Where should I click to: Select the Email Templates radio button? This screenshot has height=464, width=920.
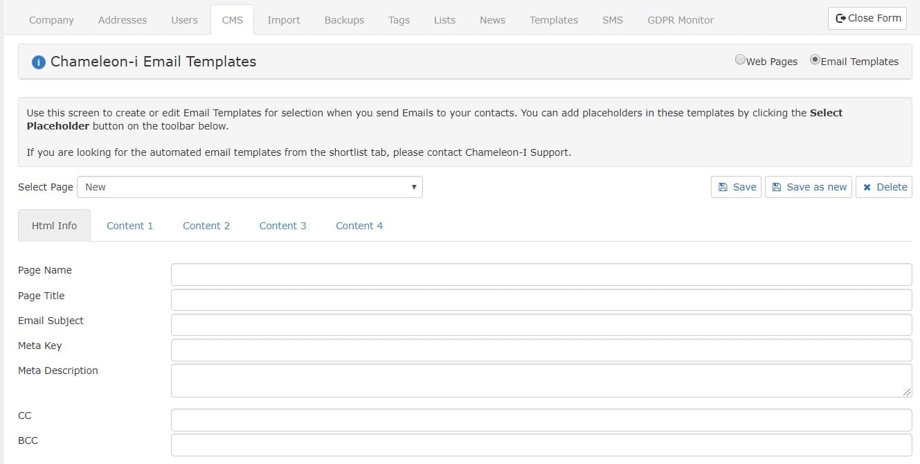click(815, 60)
